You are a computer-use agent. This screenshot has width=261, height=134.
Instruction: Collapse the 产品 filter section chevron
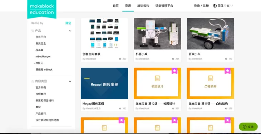pos(70,31)
